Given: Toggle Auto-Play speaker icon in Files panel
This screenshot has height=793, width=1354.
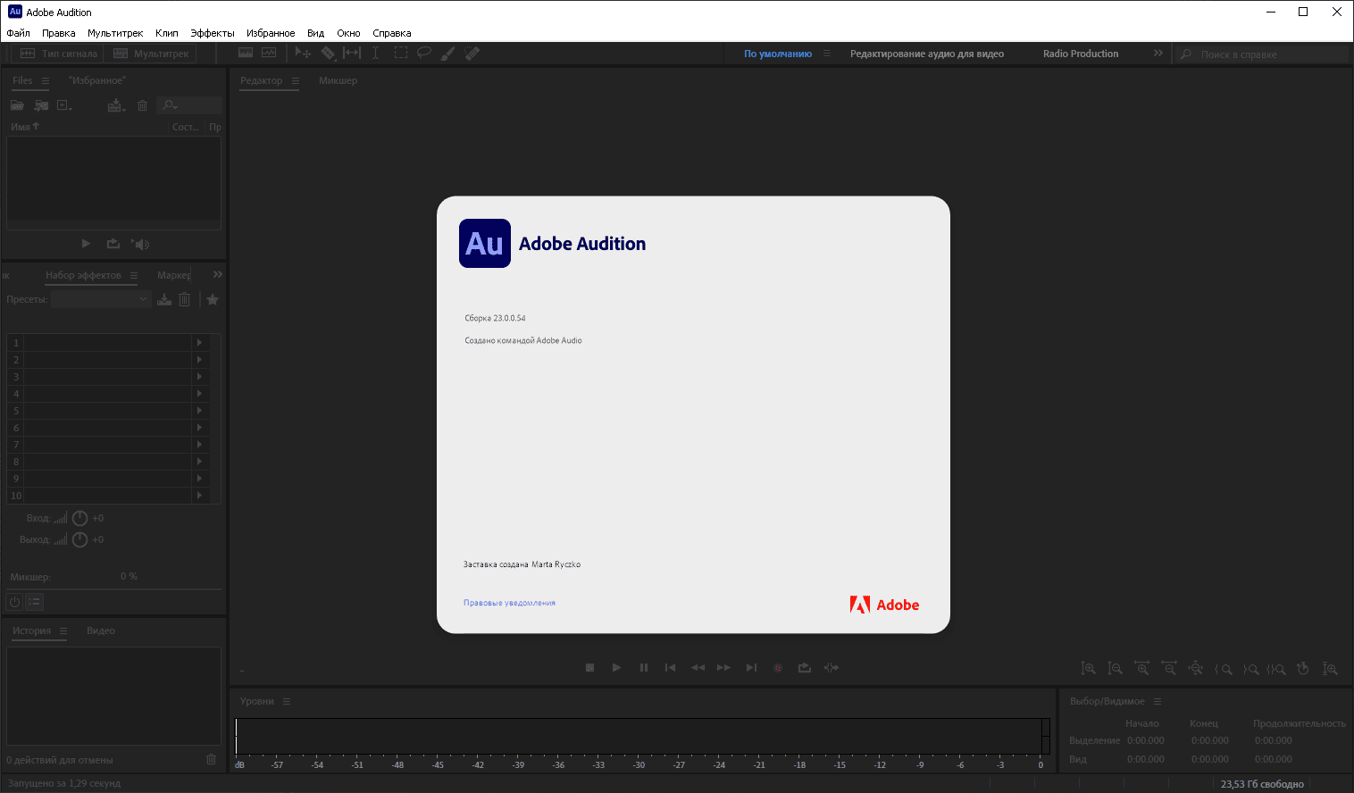Looking at the screenshot, I should pos(140,244).
